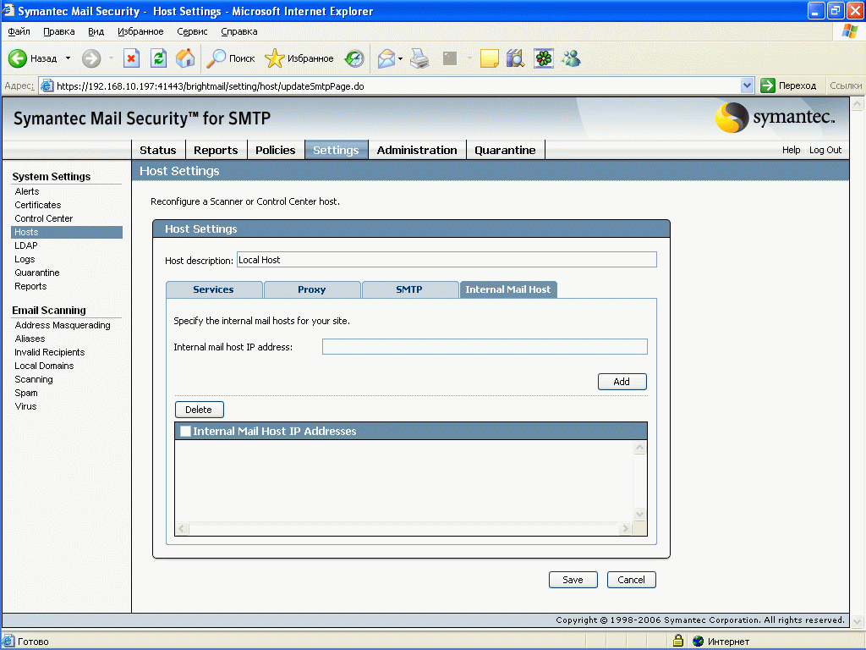Click the IP address list scroll-down arrow
Viewport: 866px width, 650px height.
point(639,514)
